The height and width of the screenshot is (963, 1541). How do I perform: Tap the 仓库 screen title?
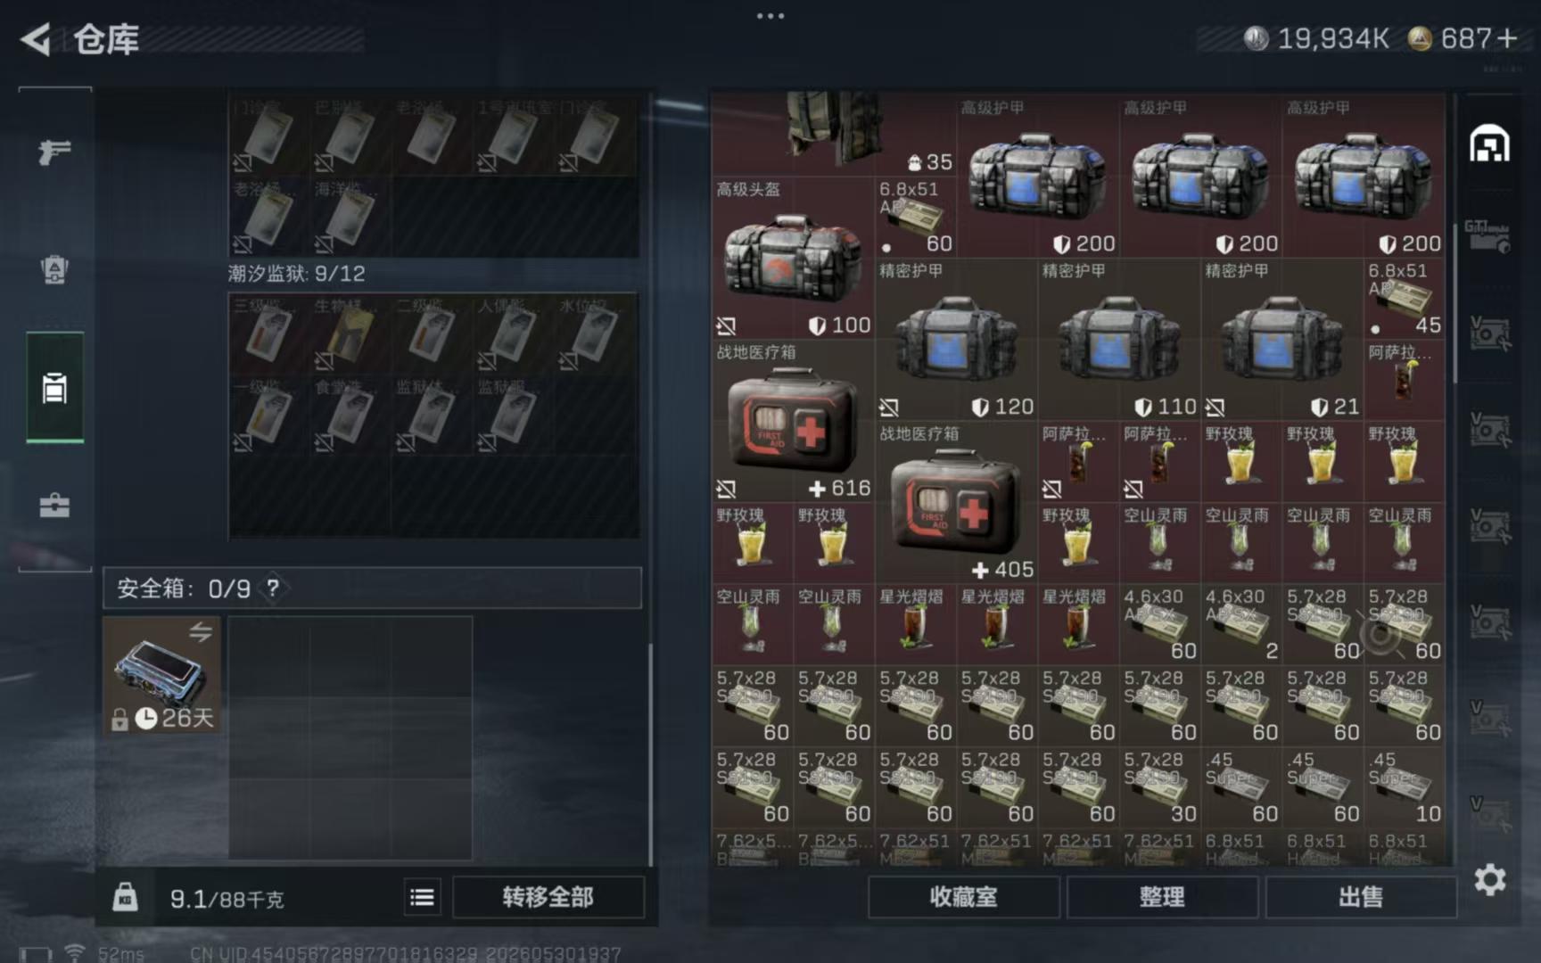tap(106, 40)
